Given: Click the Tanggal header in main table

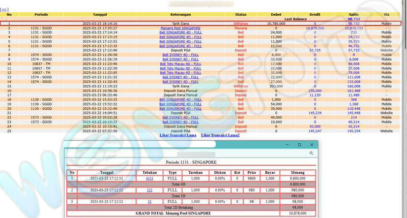Looking at the screenshot, I should tap(100, 15).
